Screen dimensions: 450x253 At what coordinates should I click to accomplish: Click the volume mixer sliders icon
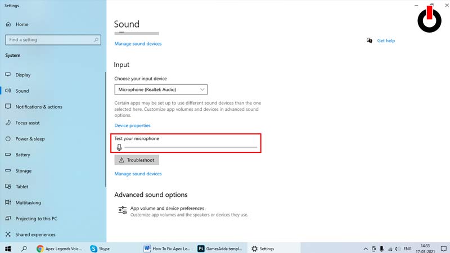(x=123, y=210)
